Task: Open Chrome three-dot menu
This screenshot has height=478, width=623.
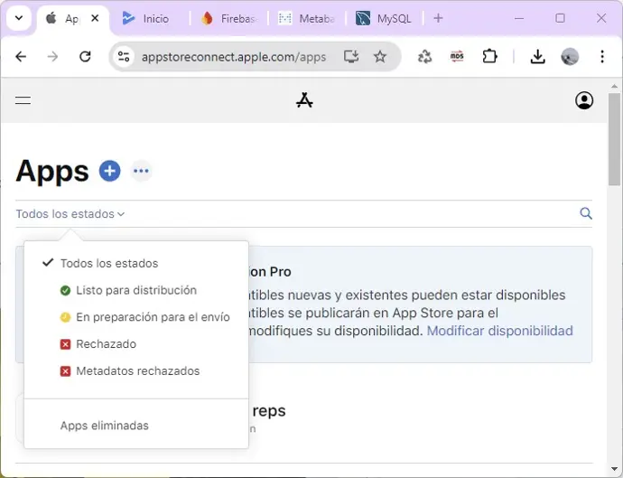Action: coord(602,57)
